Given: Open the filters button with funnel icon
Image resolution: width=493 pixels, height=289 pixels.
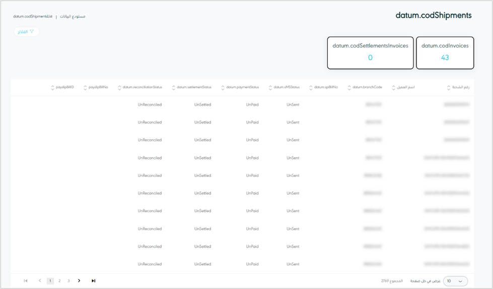Looking at the screenshot, I should [x=26, y=32].
